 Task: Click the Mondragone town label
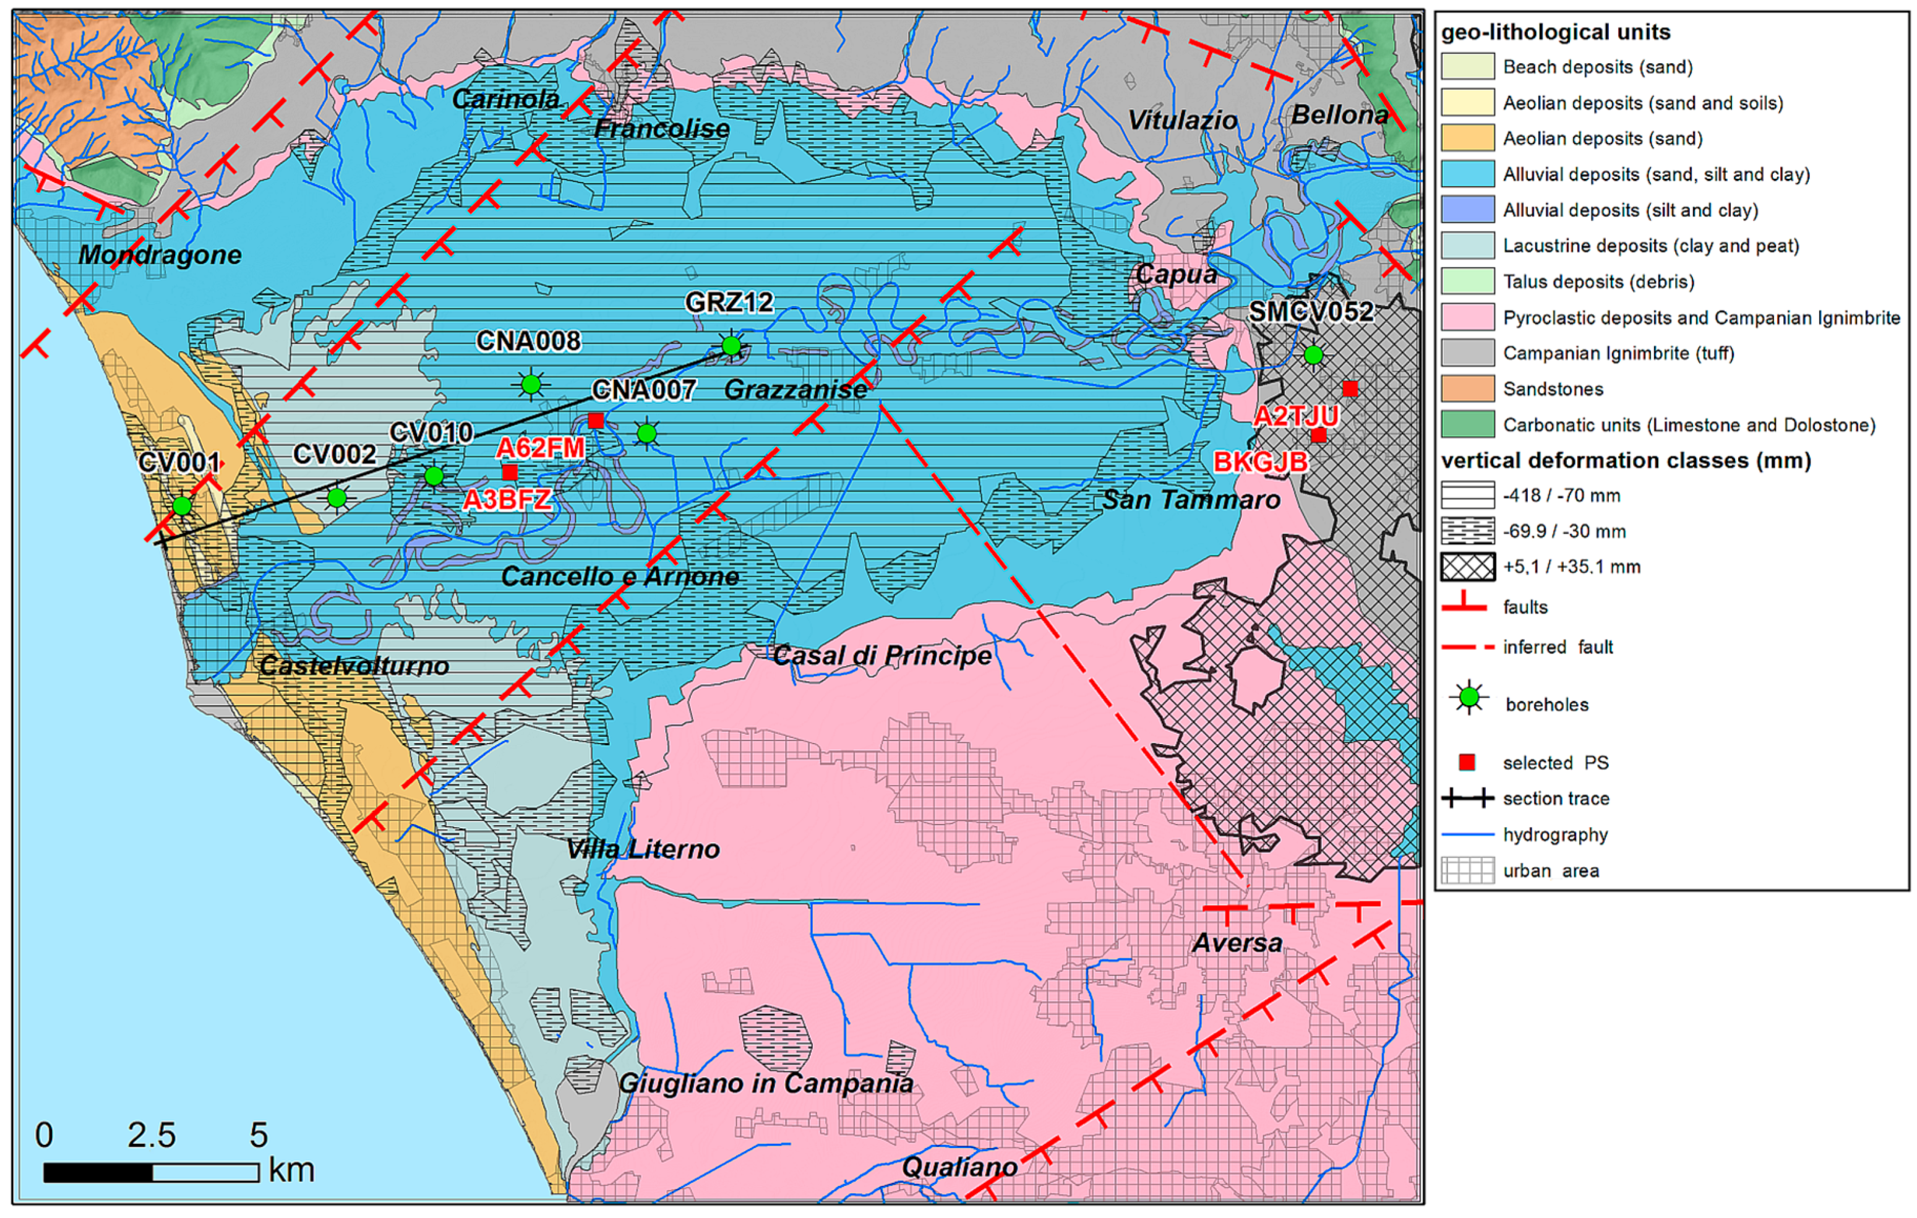click(x=160, y=255)
